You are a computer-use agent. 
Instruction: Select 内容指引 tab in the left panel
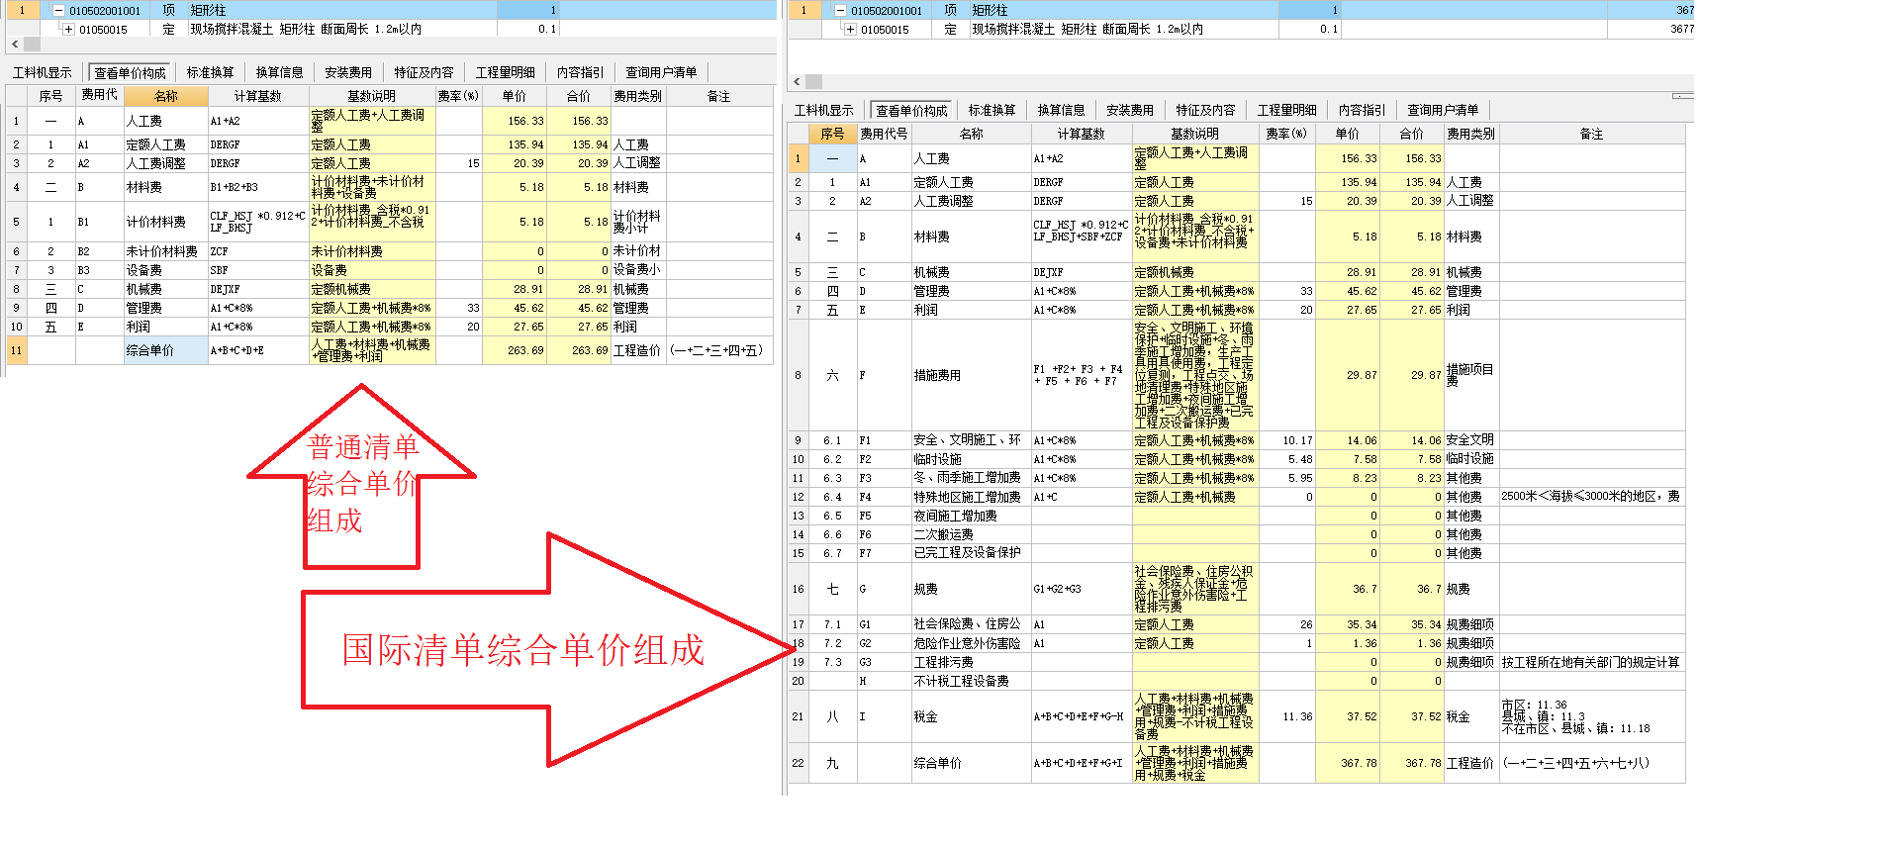[581, 72]
